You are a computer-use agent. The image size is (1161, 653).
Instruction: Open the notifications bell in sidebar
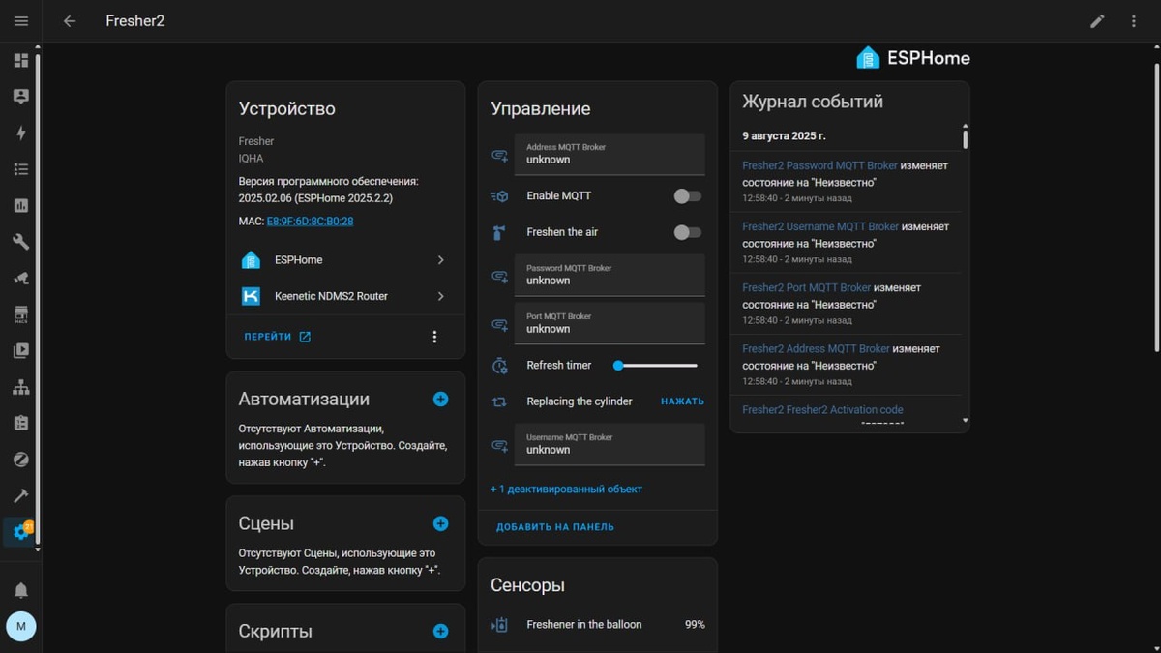pyautogui.click(x=21, y=590)
